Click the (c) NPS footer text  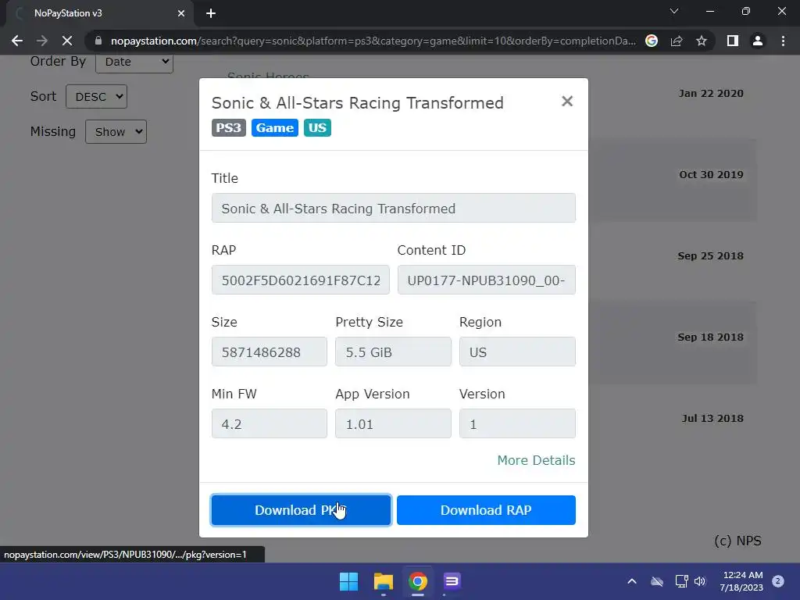coord(737,541)
